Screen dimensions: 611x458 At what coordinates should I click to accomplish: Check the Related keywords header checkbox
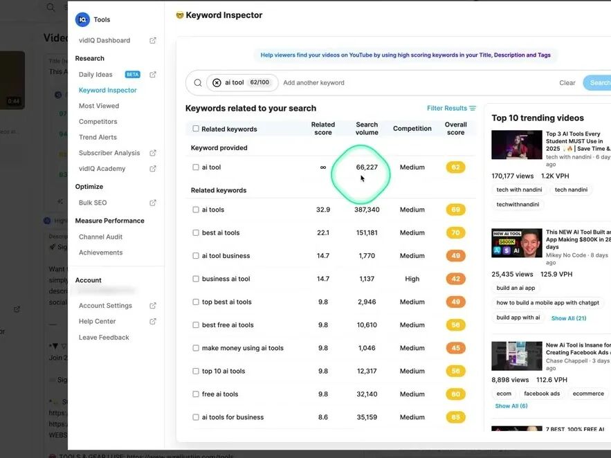tap(195, 128)
